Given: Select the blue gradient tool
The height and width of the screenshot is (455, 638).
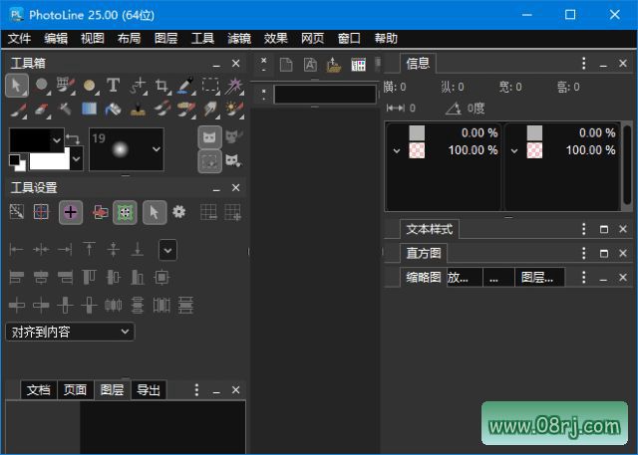Looking at the screenshot, I should (89, 109).
